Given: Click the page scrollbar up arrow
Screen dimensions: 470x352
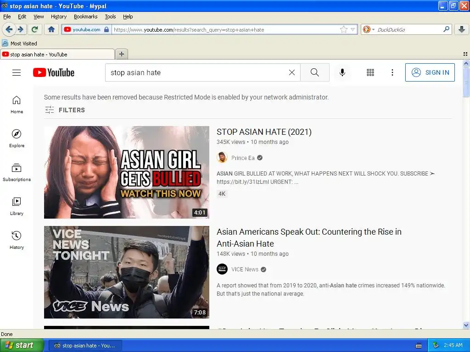Looking at the screenshot, I should pos(466,63).
